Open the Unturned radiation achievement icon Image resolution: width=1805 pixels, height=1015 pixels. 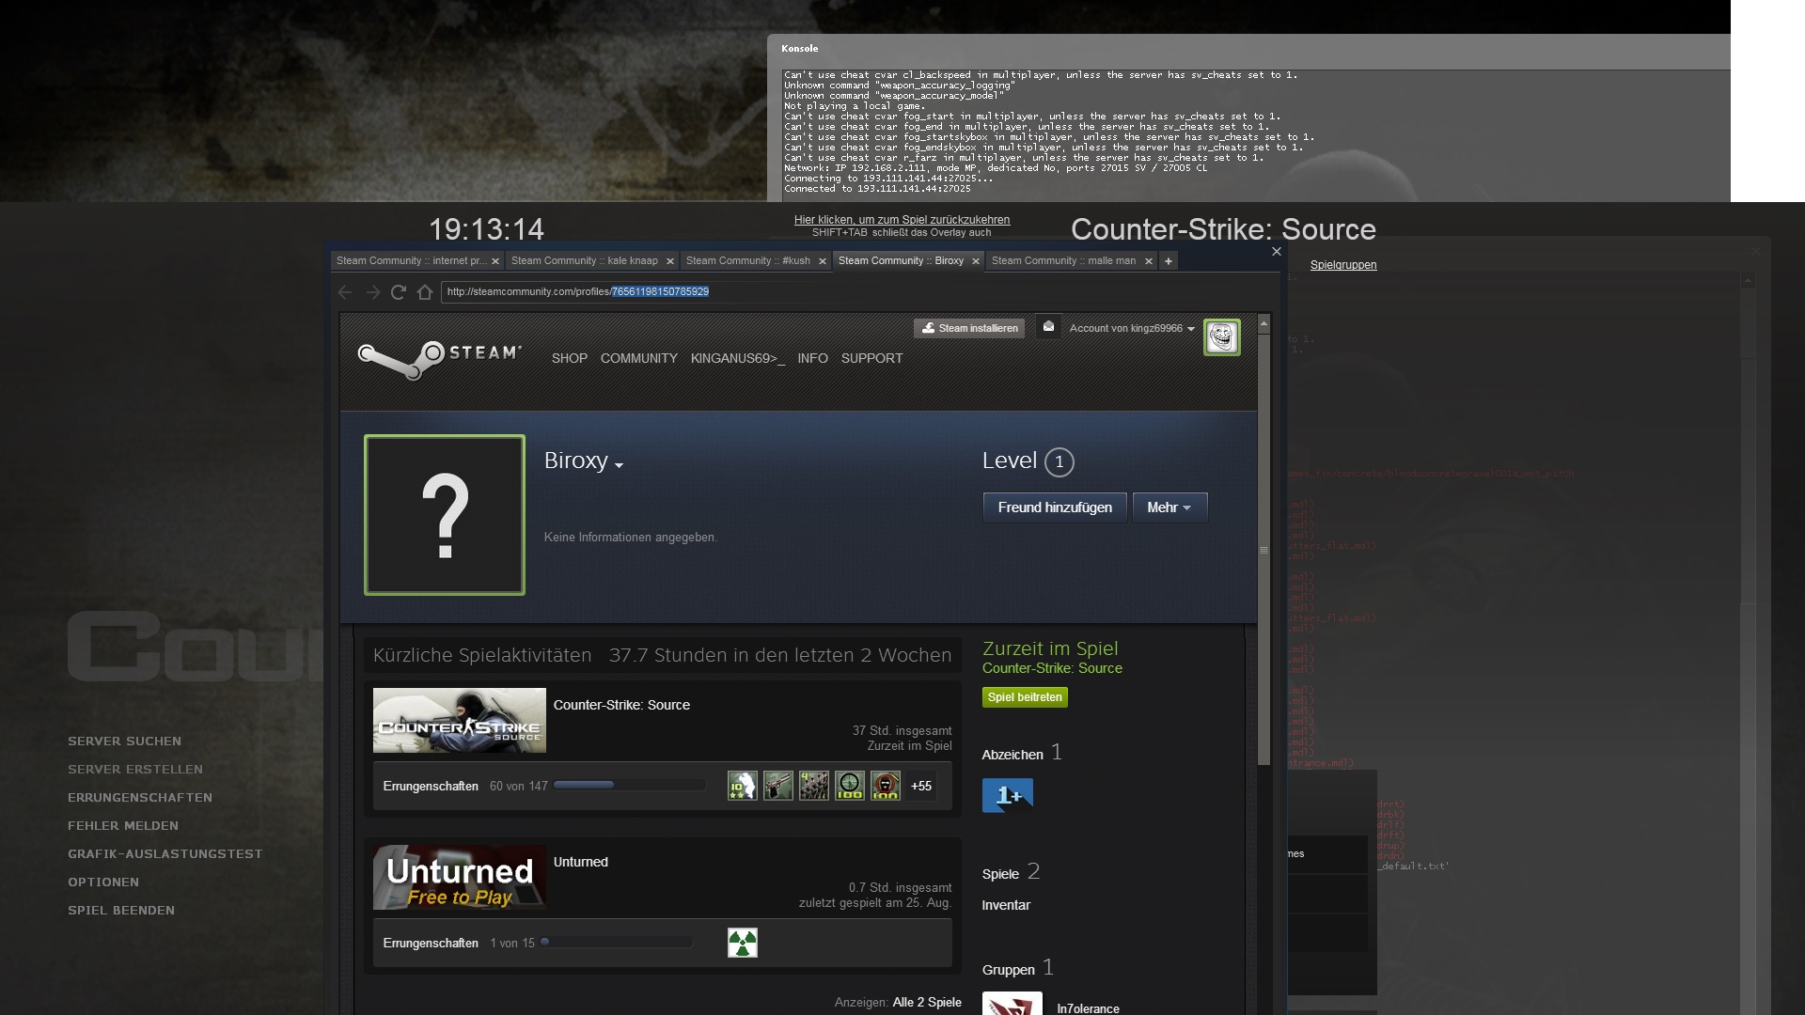[743, 943]
